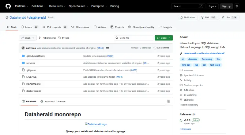Click the text-to-sql topic tag
Viewport: 245px width, 135px height.
pyautogui.click(x=215, y=65)
